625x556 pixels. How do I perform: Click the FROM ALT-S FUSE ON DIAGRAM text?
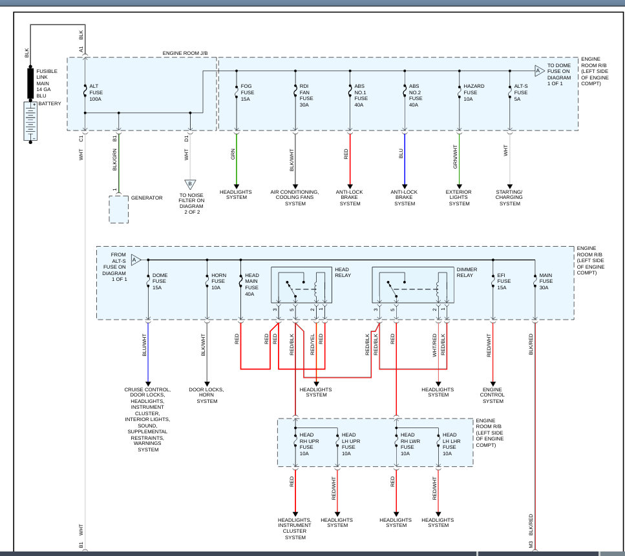click(x=114, y=267)
